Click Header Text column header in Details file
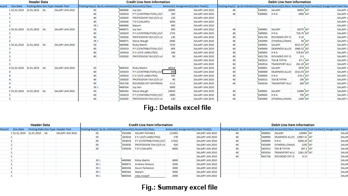The height and width of the screenshot is (196, 348). 62,6
